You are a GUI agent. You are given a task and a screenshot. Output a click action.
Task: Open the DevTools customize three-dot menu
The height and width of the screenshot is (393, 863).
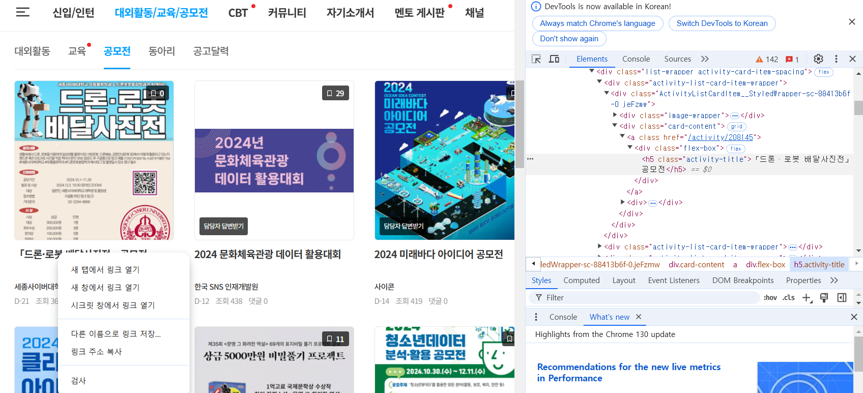pos(836,59)
